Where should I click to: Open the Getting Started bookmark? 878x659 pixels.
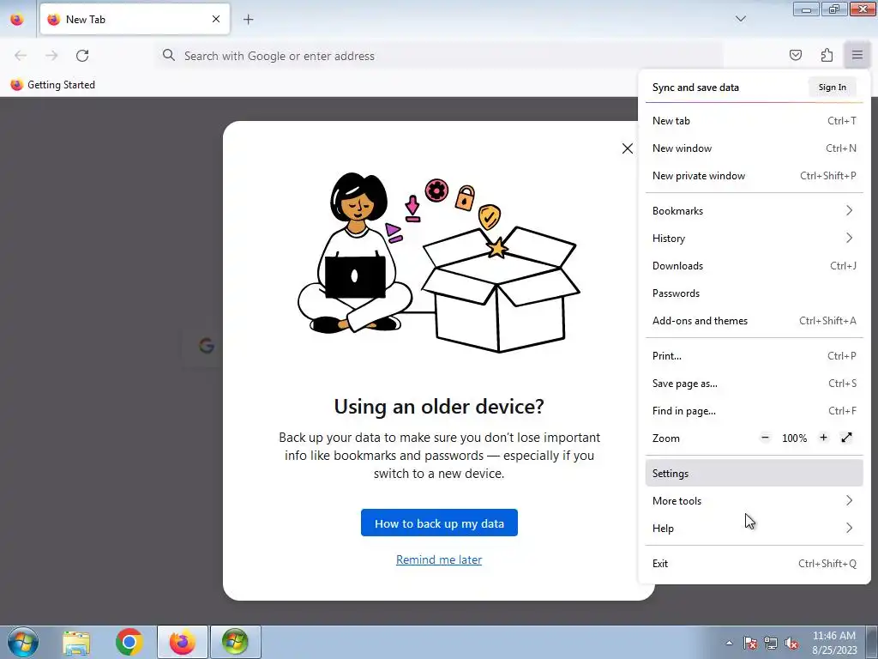pyautogui.click(x=53, y=85)
